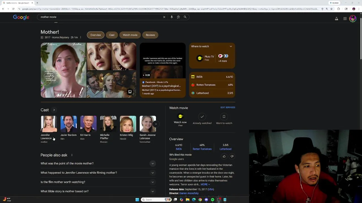Open Chrome three-dot menu

pyautogui.click(x=359, y=9)
